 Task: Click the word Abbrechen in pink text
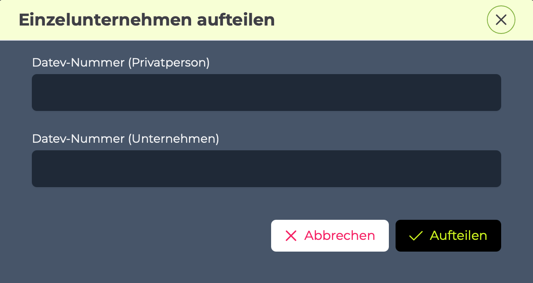[339, 236]
